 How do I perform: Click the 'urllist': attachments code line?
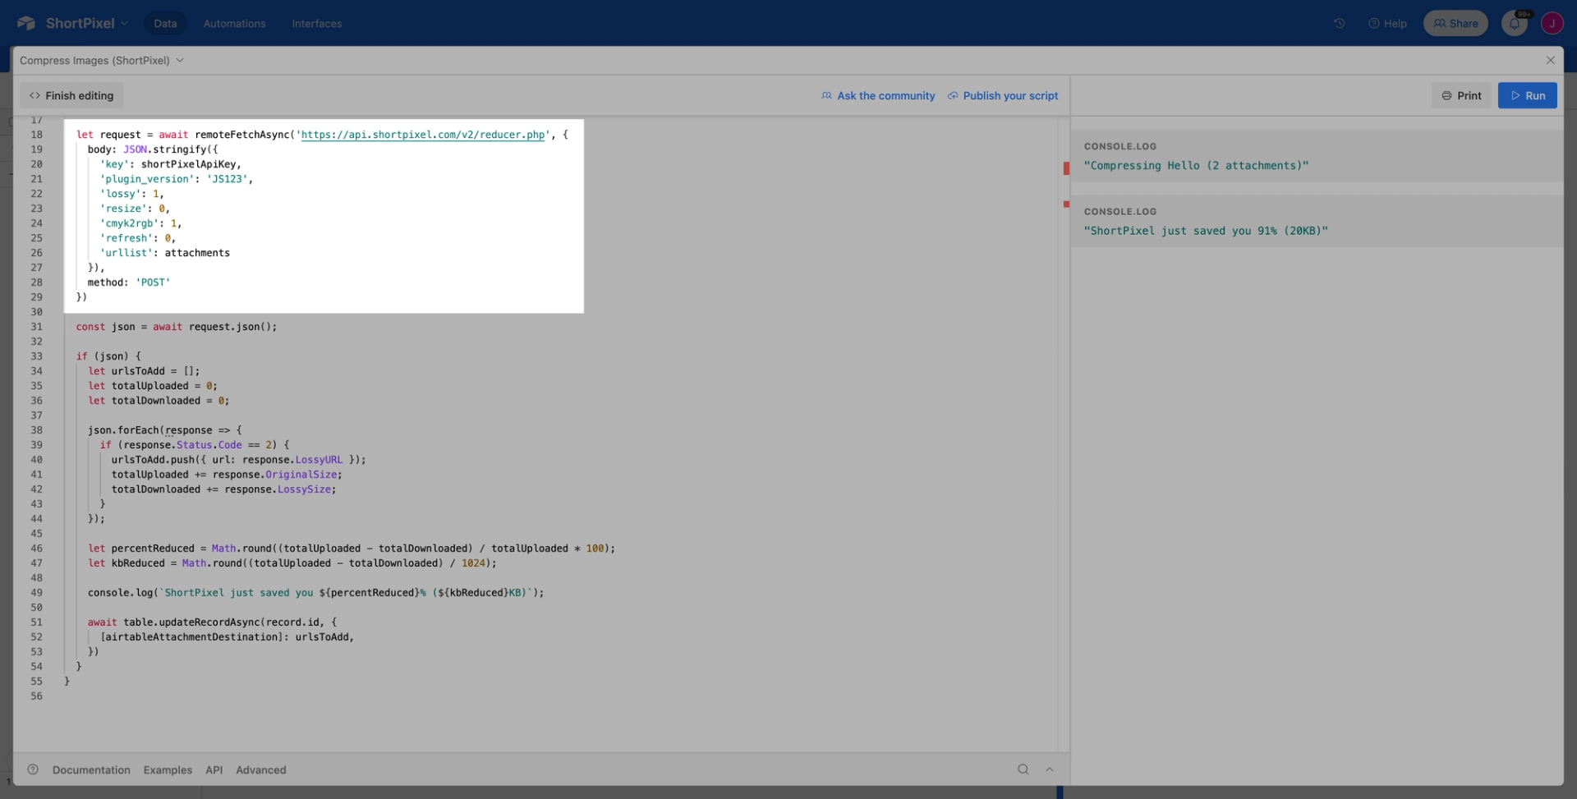click(165, 253)
